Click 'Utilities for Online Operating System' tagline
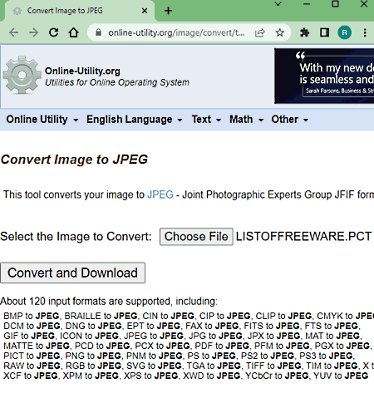The width and height of the screenshot is (374, 413). point(117,82)
